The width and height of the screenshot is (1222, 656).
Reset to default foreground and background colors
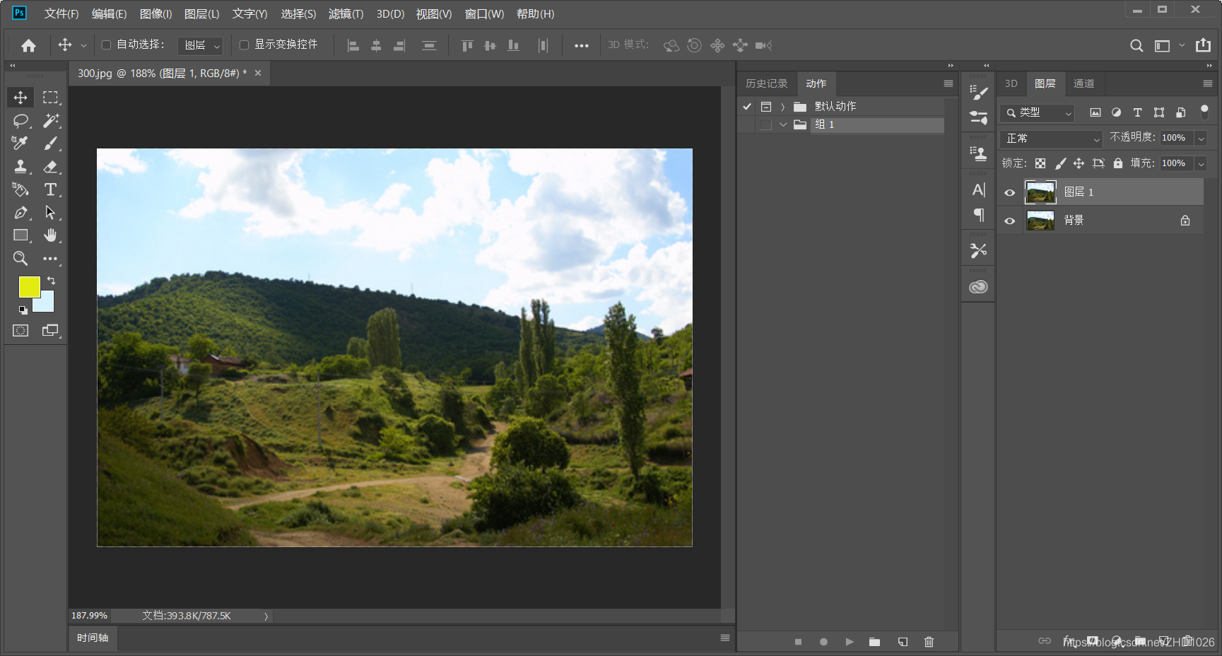pos(23,310)
